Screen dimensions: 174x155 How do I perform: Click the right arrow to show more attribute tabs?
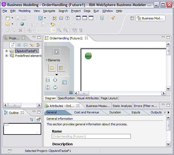tap(168, 112)
